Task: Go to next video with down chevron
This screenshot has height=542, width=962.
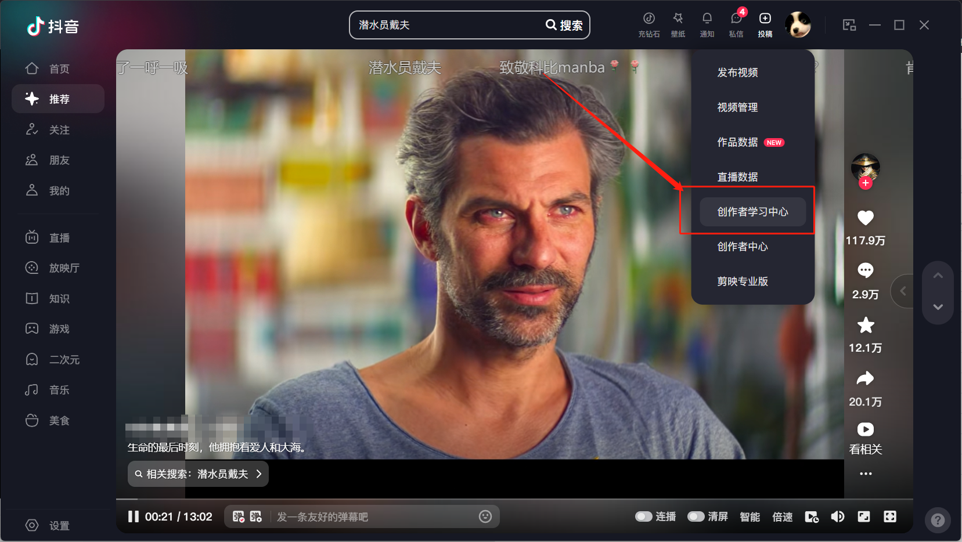Action: pos(938,306)
